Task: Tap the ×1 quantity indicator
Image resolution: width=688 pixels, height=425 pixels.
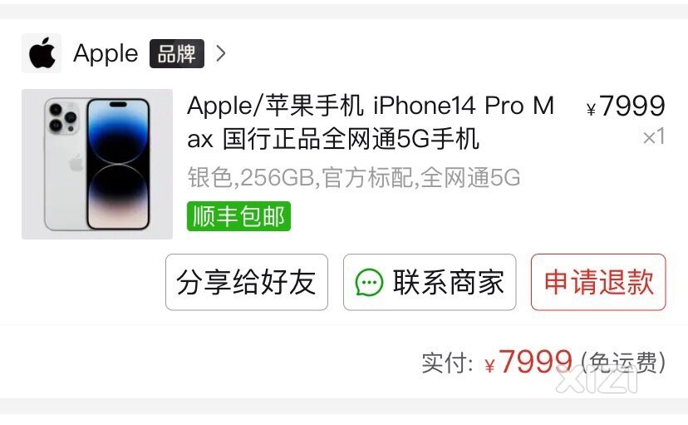Action: (654, 137)
